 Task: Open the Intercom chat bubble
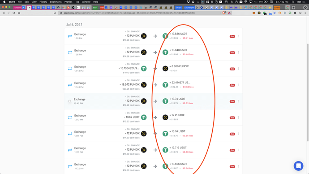[298, 166]
